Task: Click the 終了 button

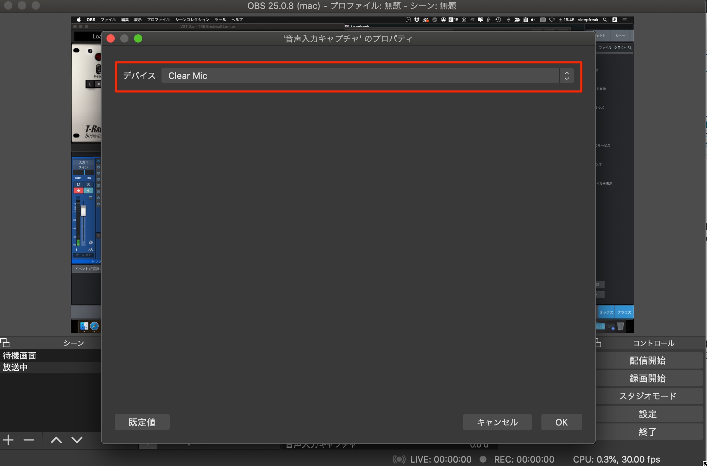Action: (x=648, y=432)
